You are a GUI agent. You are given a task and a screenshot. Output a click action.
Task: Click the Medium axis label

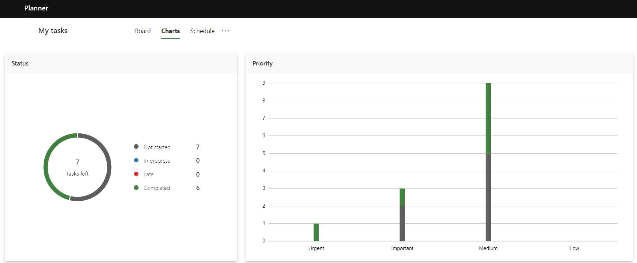[x=488, y=248]
